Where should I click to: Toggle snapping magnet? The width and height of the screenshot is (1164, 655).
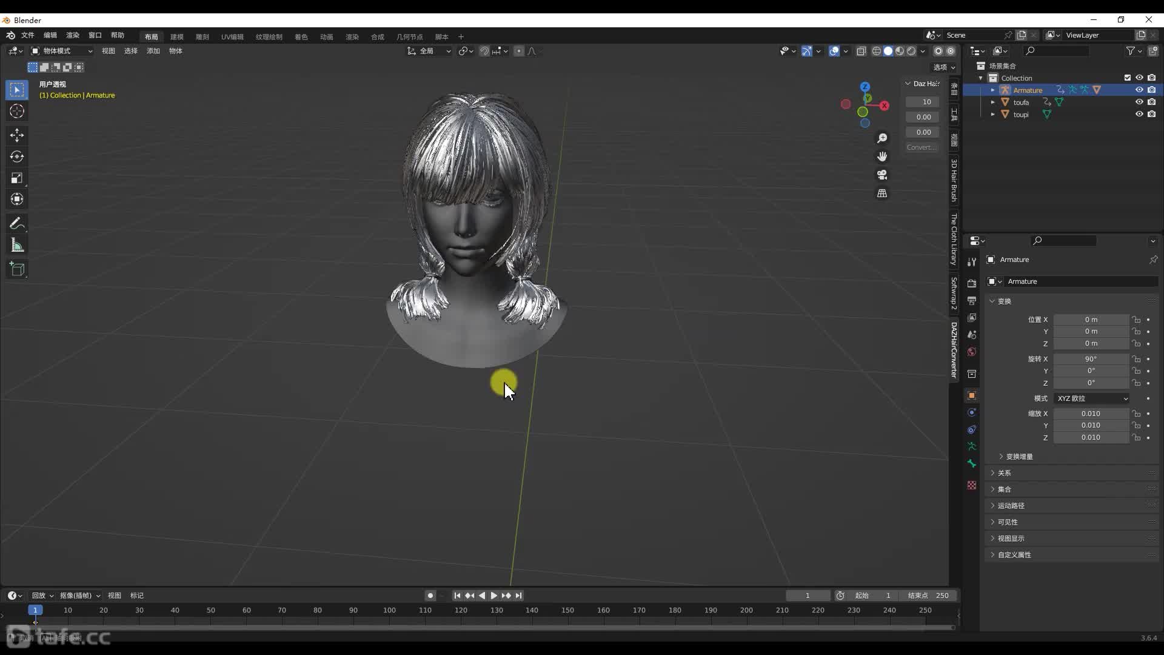484,51
